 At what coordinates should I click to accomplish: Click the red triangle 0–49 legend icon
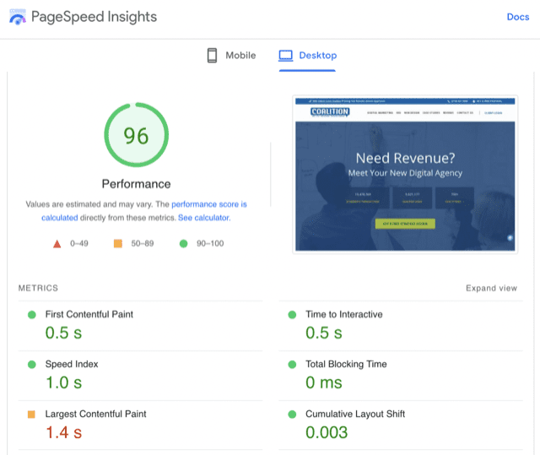point(57,244)
